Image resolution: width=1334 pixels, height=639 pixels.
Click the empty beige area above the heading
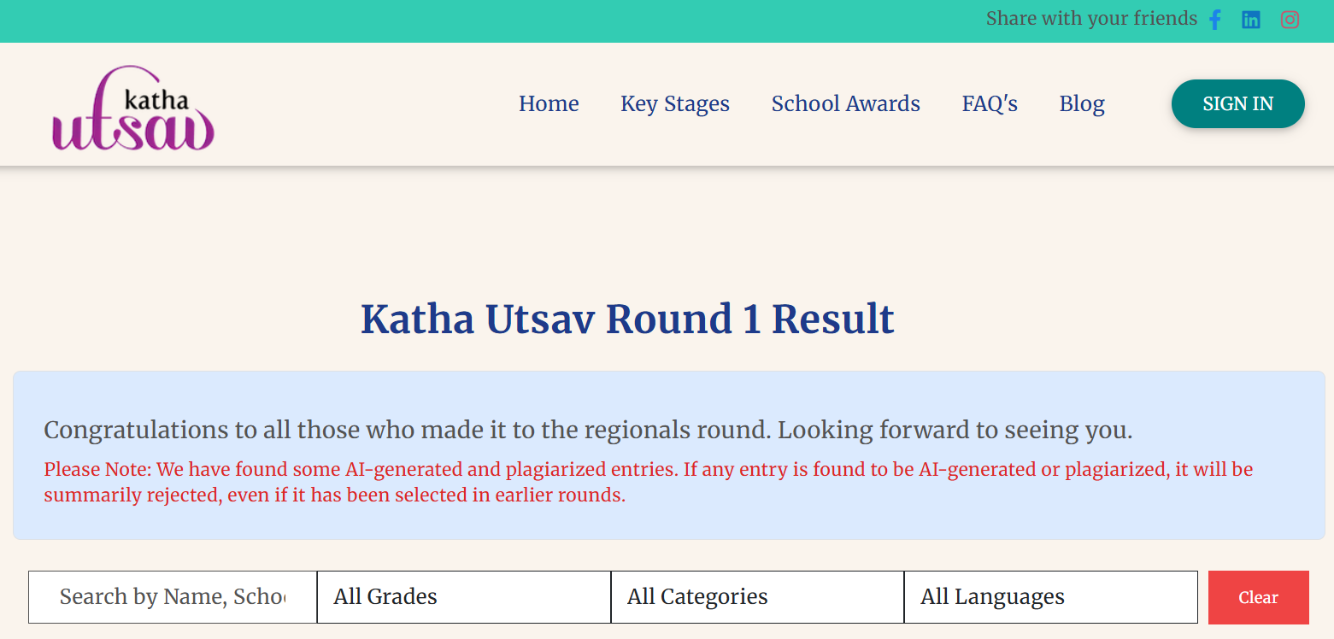667,231
